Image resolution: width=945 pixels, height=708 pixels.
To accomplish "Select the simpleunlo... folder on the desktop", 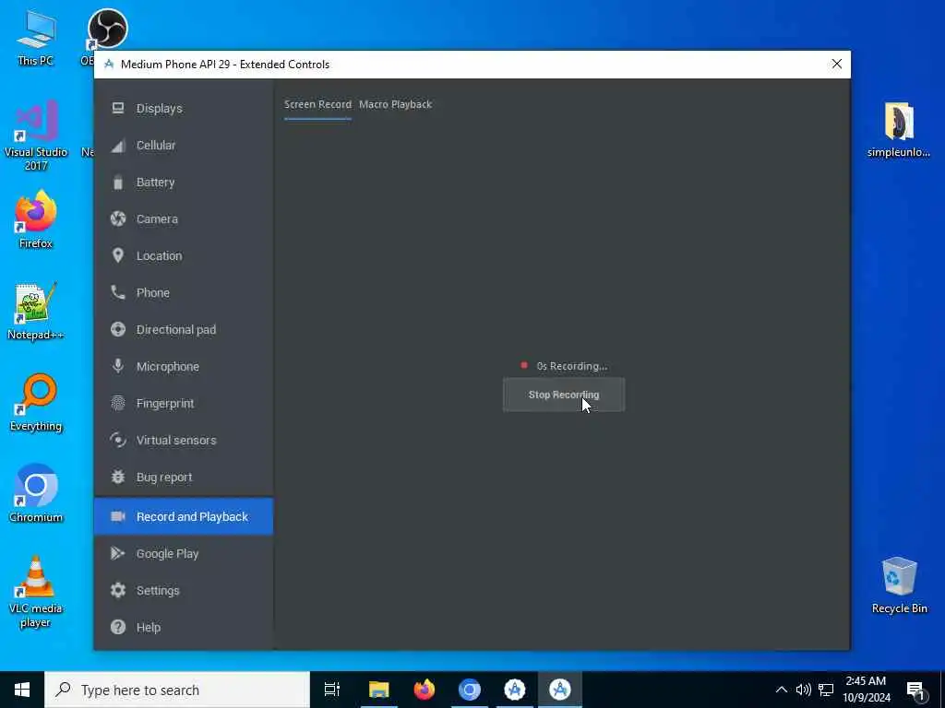I will pyautogui.click(x=899, y=129).
